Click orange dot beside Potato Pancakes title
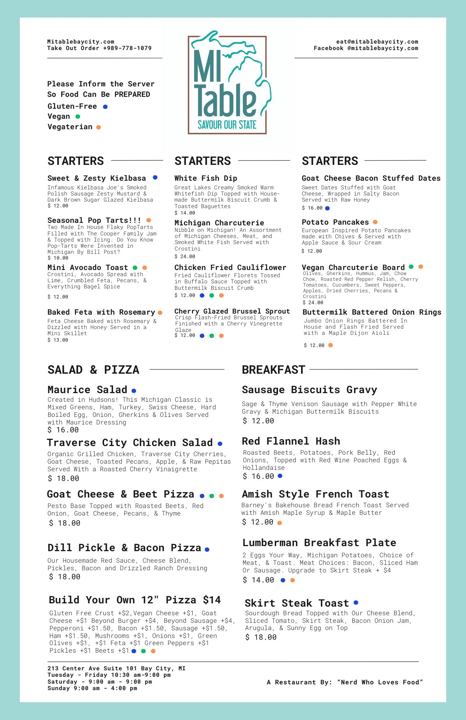The height and width of the screenshot is (720, 466). pyautogui.click(x=375, y=222)
